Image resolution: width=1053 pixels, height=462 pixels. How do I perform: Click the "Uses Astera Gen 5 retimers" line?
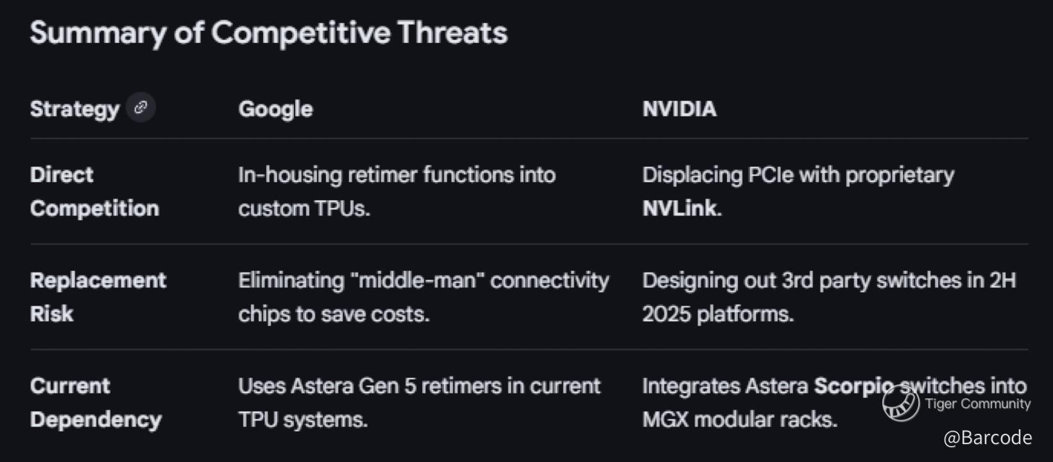418,386
